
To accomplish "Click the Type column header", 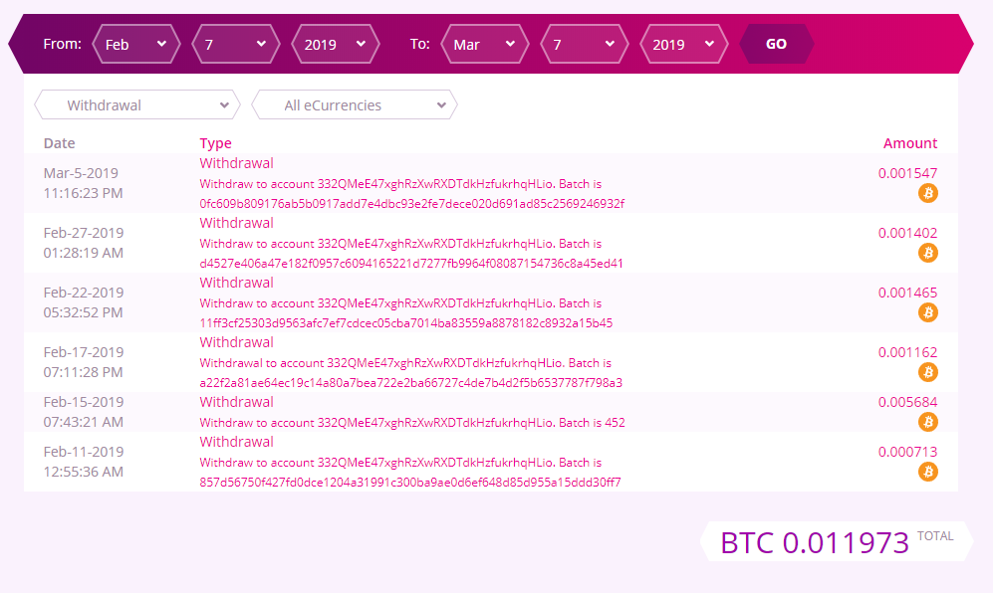I will click(x=215, y=143).
